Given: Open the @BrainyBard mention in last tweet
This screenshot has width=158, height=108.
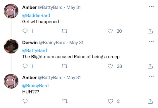Looking at the screenshot, I should pos(35,86).
